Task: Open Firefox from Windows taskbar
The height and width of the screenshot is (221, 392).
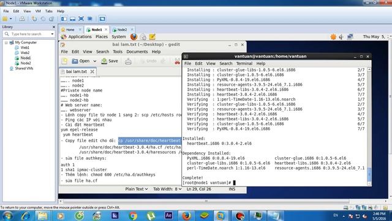Action: (x=186, y=215)
